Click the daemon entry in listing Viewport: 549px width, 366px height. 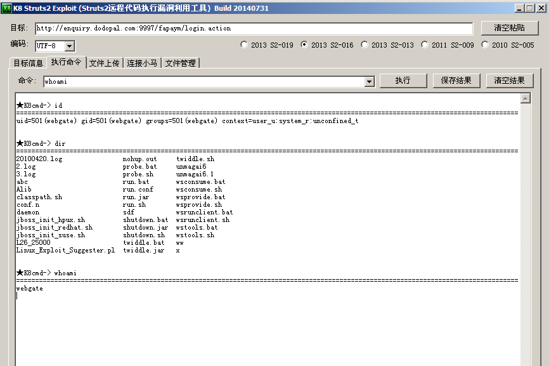click(x=28, y=212)
